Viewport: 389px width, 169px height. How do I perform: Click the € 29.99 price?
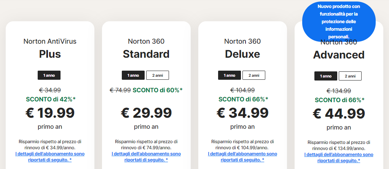click(146, 113)
